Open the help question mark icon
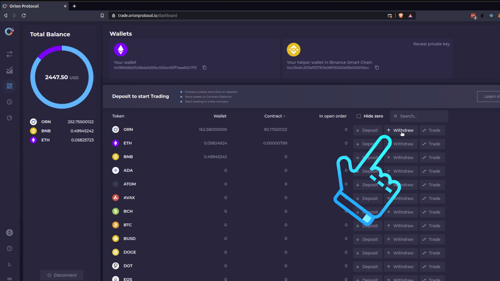Screen dimensions: 500x281 pos(9,249)
